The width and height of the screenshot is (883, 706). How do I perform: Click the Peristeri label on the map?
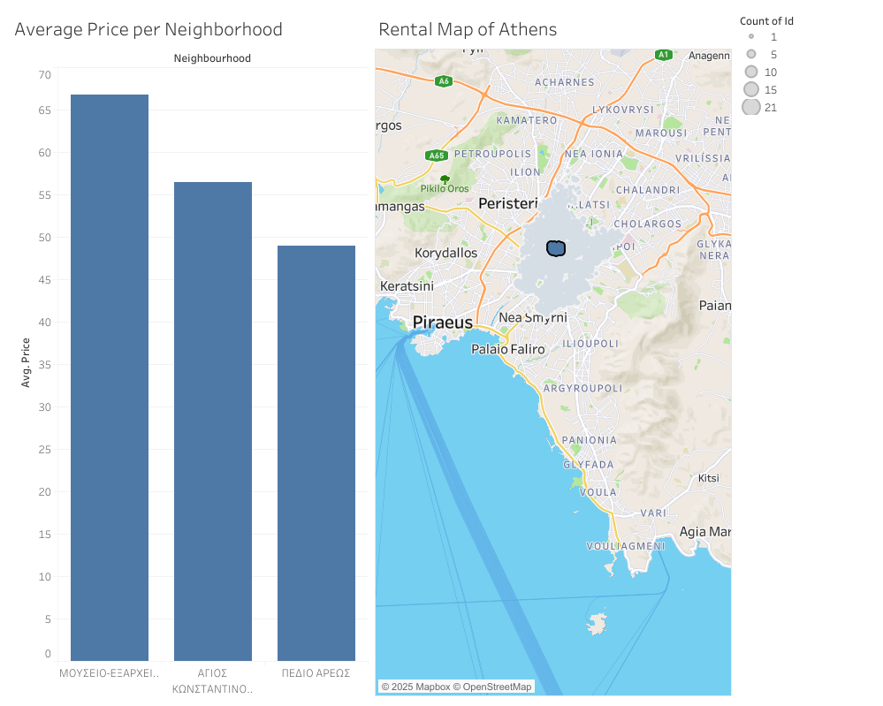point(508,204)
